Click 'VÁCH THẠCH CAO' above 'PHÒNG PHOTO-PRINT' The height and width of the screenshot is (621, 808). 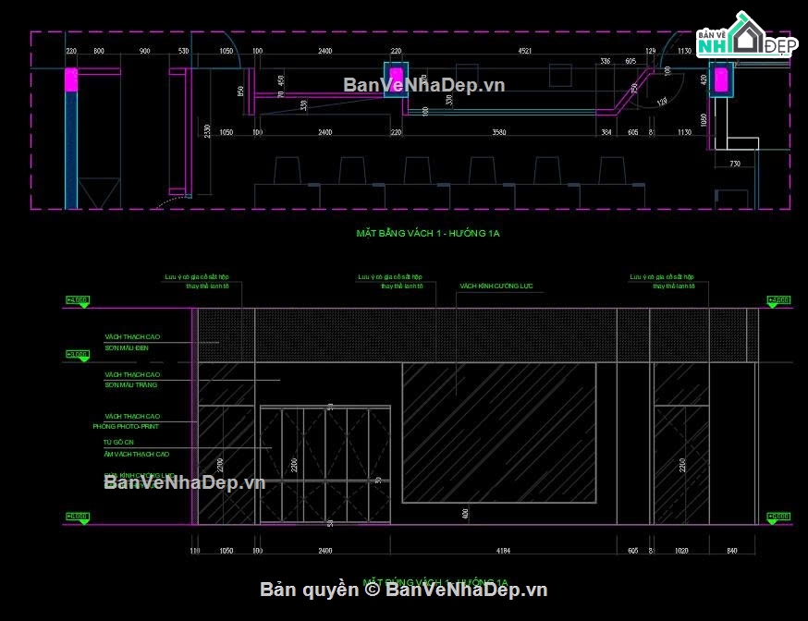click(132, 416)
